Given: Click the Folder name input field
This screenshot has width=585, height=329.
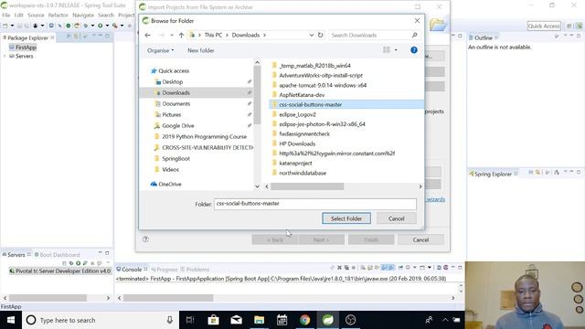Looking at the screenshot, I should click(x=314, y=204).
